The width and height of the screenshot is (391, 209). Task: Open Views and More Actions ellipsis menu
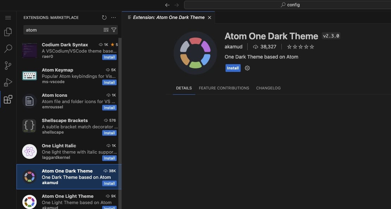click(113, 18)
